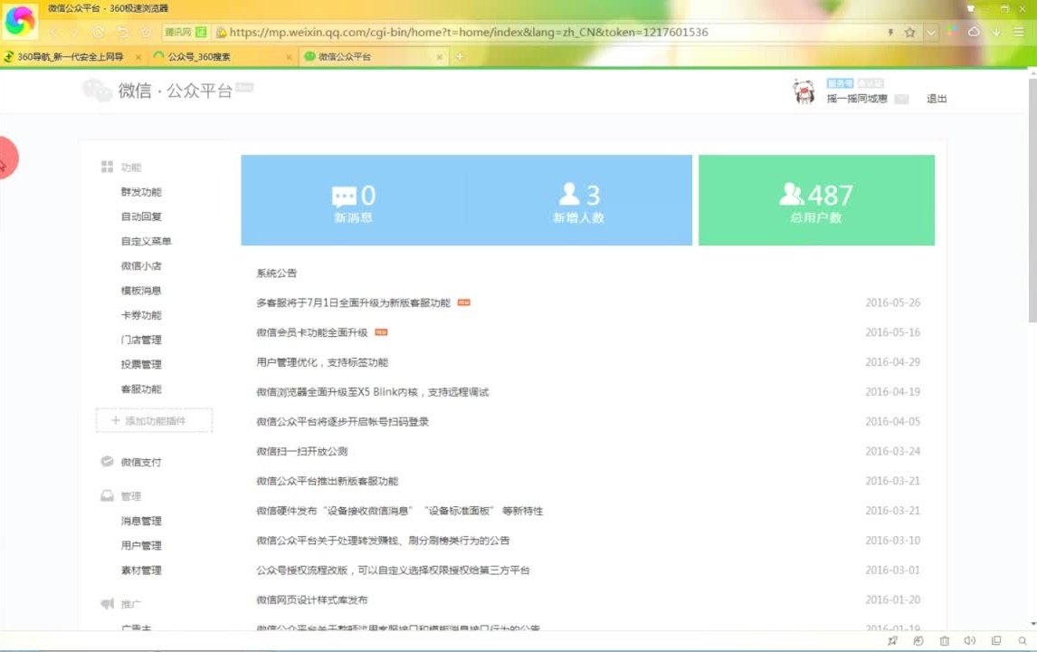This screenshot has width=1037, height=652.
Task: Open the 帐号扫码登录 announcement
Action: click(x=343, y=422)
